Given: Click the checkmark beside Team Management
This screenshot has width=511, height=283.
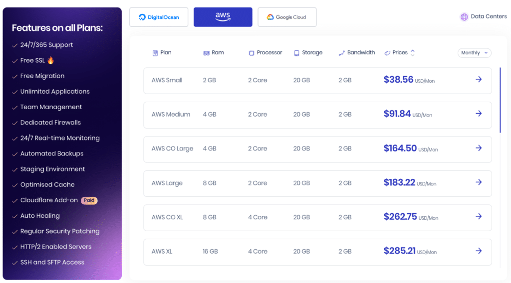Looking at the screenshot, I should click(x=14, y=108).
